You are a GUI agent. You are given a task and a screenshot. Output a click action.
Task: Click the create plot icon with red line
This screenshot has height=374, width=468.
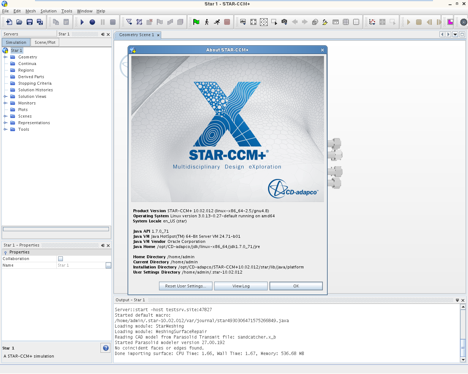372,22
